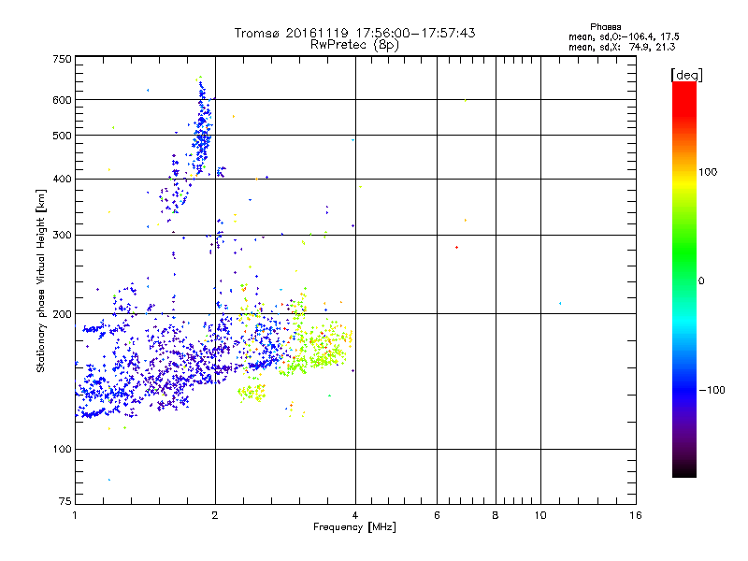
Task: Click the 'mean, sd,O:-106.4, 17.5' statistic line
Action: pos(624,36)
